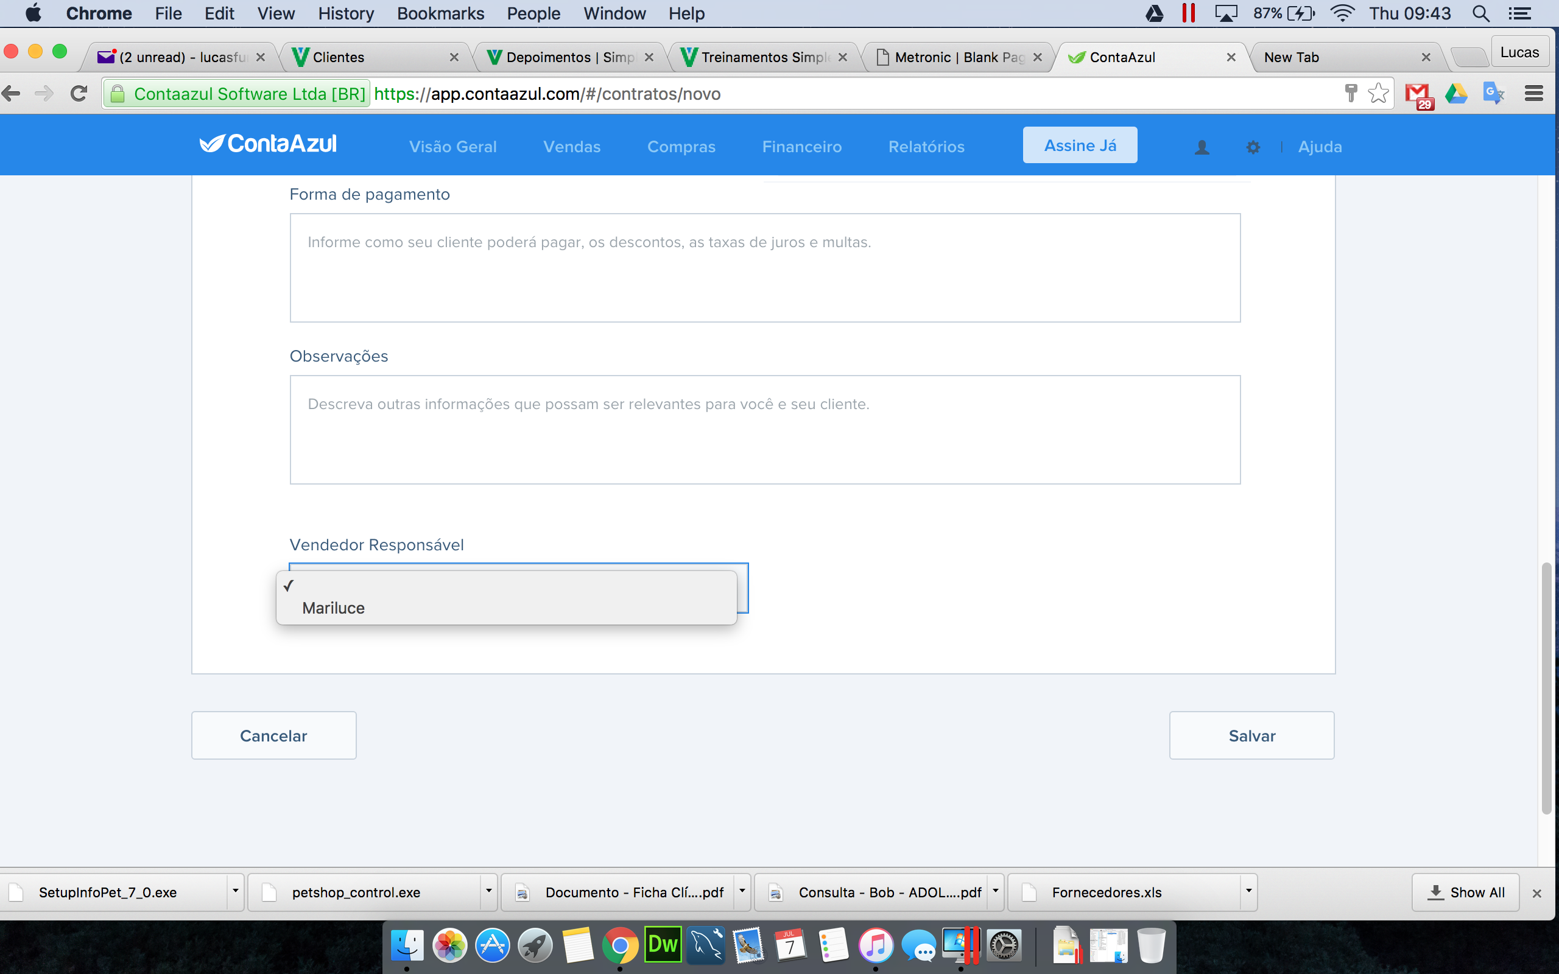Expand options arrow for Fornecedores.xls download
The width and height of the screenshot is (1559, 974).
tap(1248, 892)
